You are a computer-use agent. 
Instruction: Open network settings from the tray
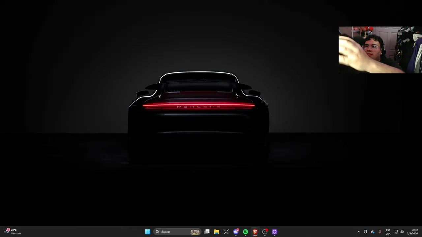(x=396, y=232)
